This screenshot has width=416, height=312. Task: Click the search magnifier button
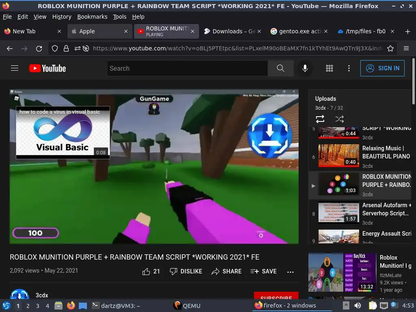point(280,68)
